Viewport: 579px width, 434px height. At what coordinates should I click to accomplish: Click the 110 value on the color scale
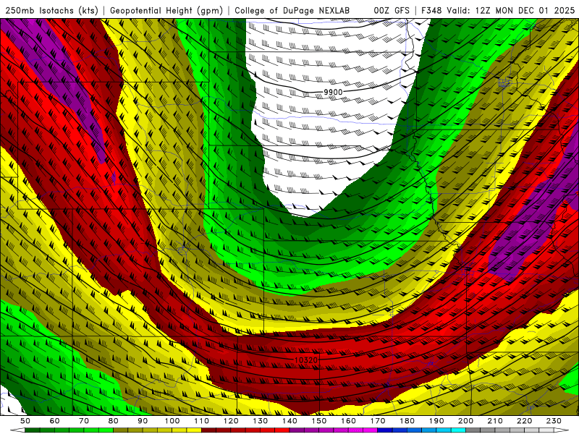click(202, 421)
